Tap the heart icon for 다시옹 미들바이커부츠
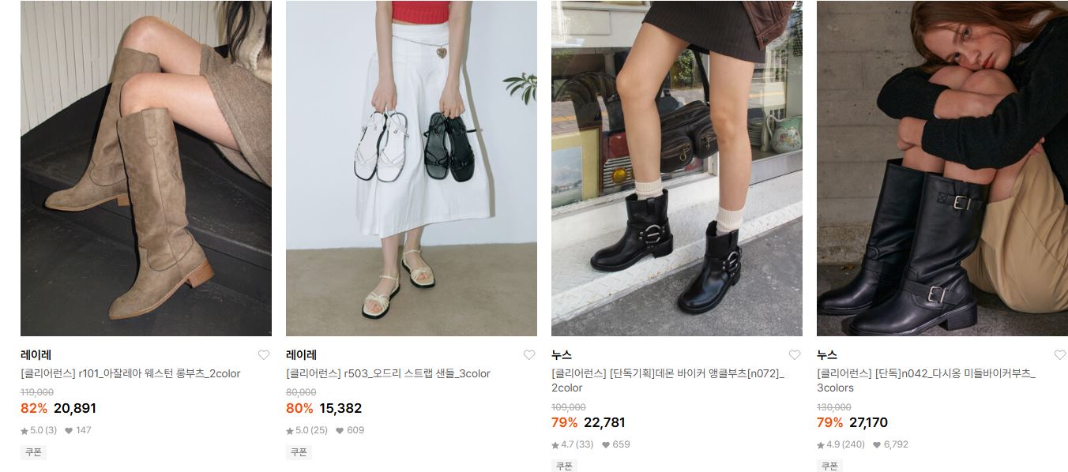This screenshot has height=472, width=1068. coord(1060,355)
